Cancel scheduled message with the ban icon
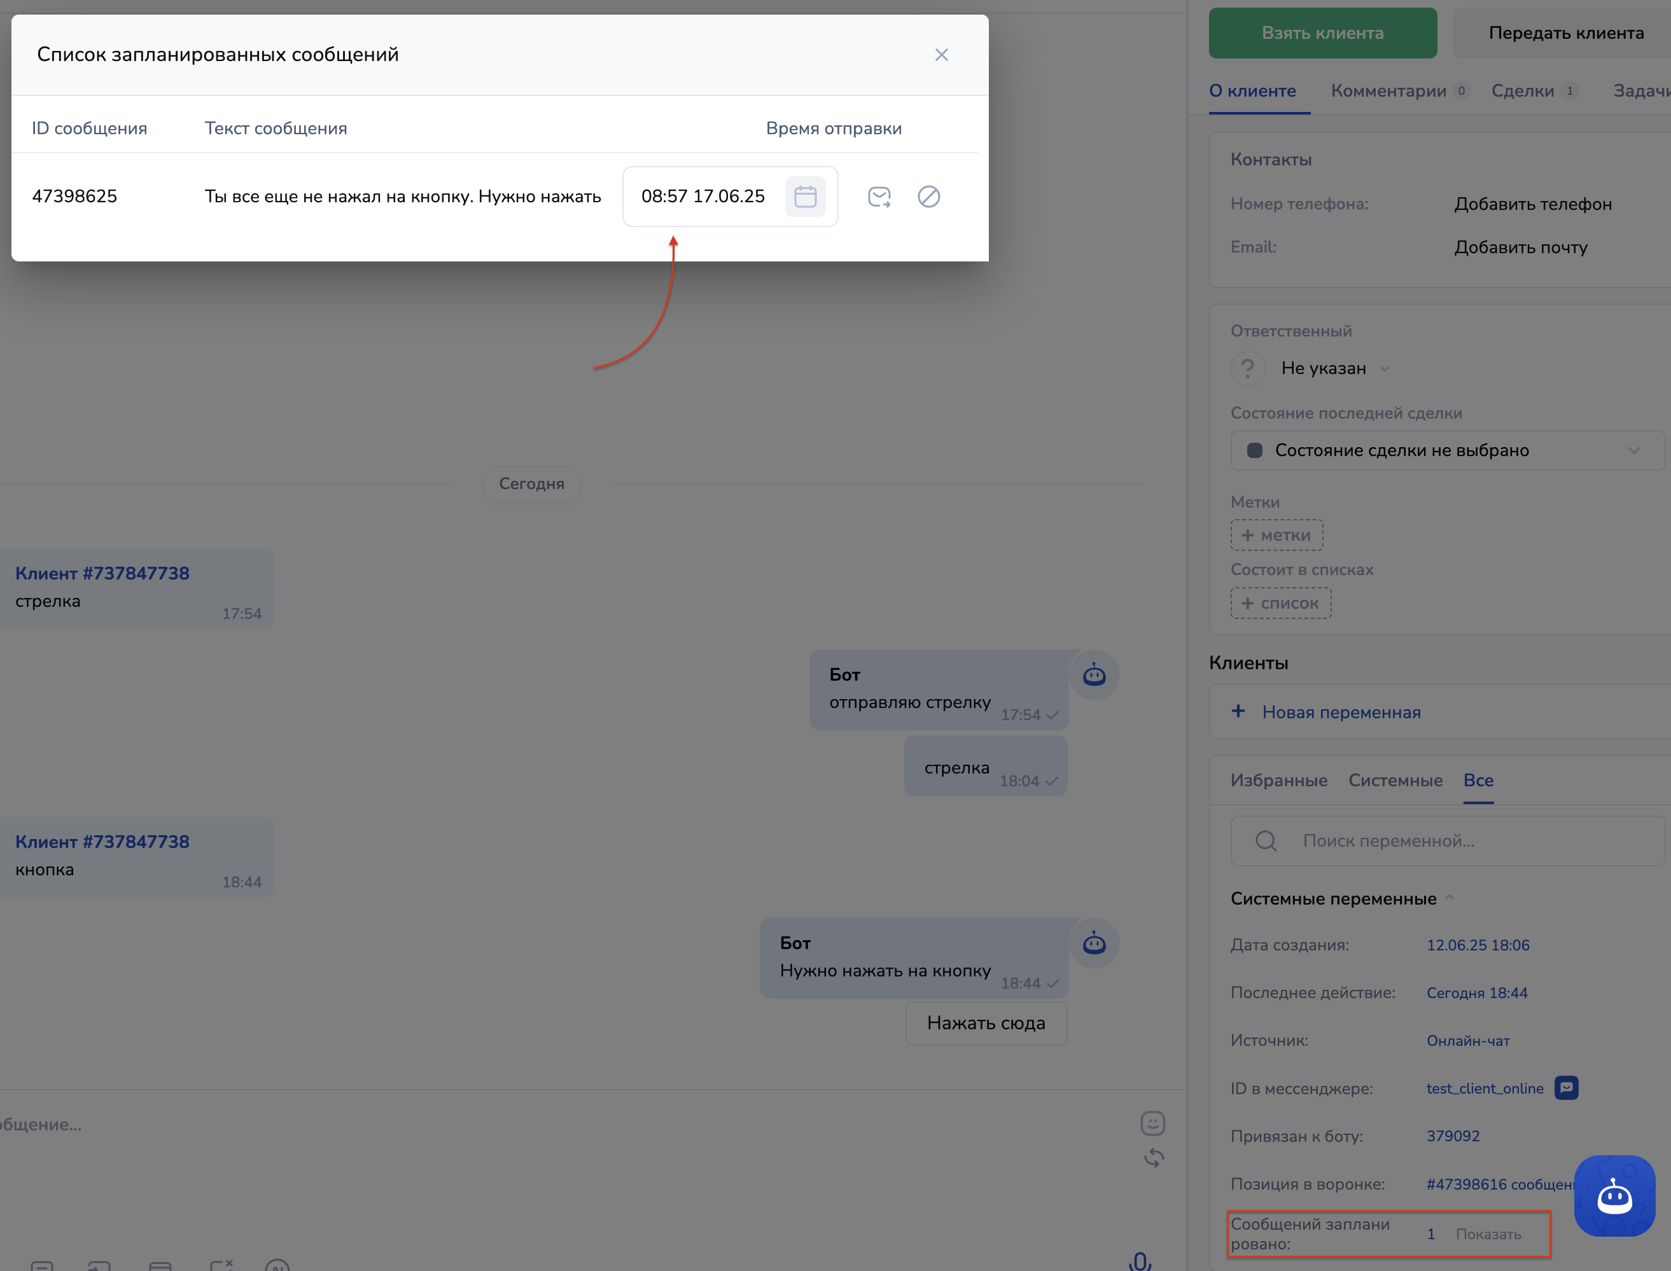Viewport: 1671px width, 1271px height. pos(928,197)
